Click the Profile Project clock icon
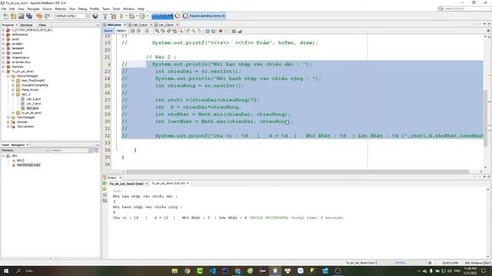The width and height of the screenshot is (492, 276). (x=141, y=16)
